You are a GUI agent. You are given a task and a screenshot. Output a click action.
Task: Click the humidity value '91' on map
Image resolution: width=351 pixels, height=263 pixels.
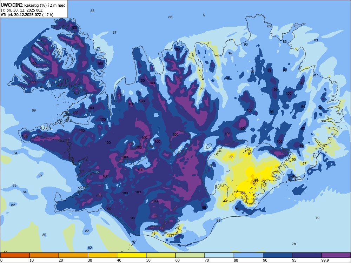[314, 75]
